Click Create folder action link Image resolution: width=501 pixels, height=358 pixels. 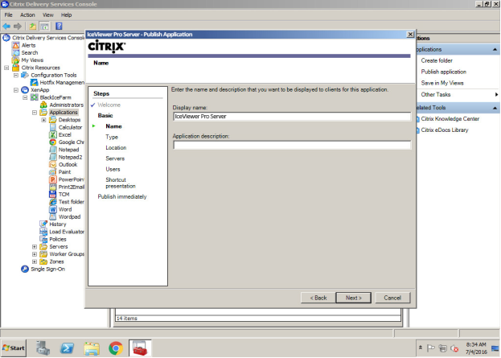coord(437,60)
